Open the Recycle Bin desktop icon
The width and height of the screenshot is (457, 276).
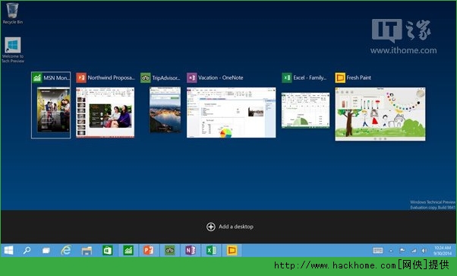point(12,13)
